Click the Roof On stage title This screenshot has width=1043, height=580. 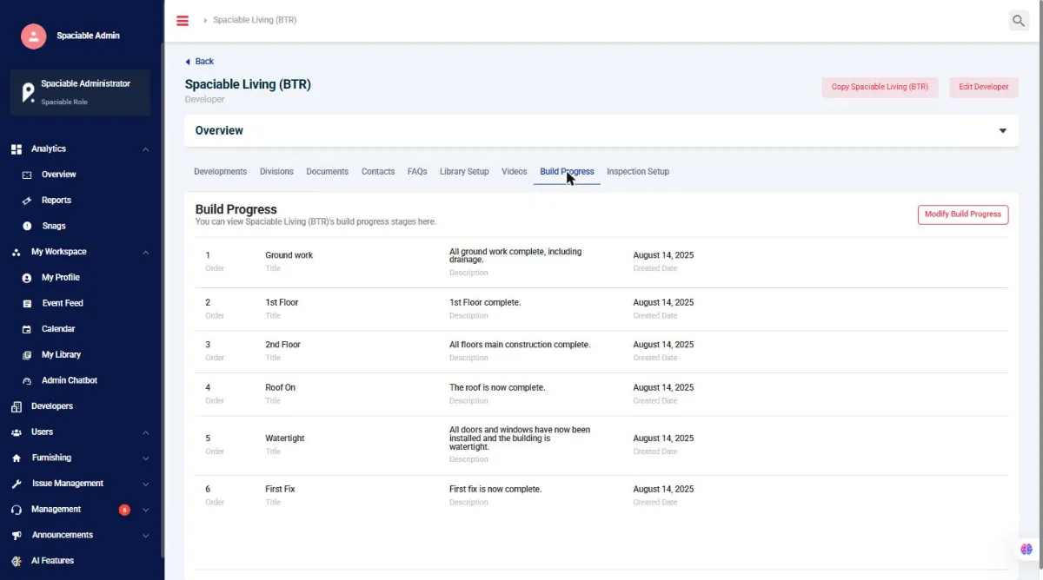tap(280, 387)
